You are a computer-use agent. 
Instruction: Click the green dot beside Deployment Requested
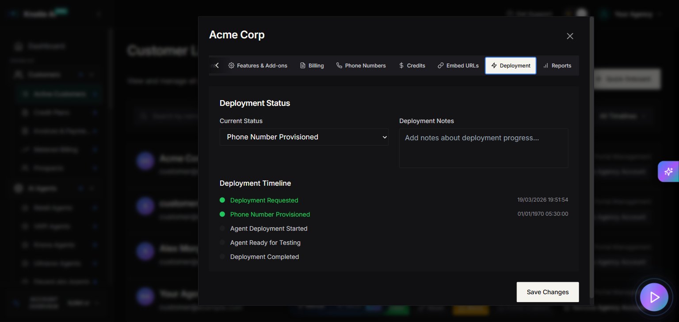pyautogui.click(x=222, y=200)
